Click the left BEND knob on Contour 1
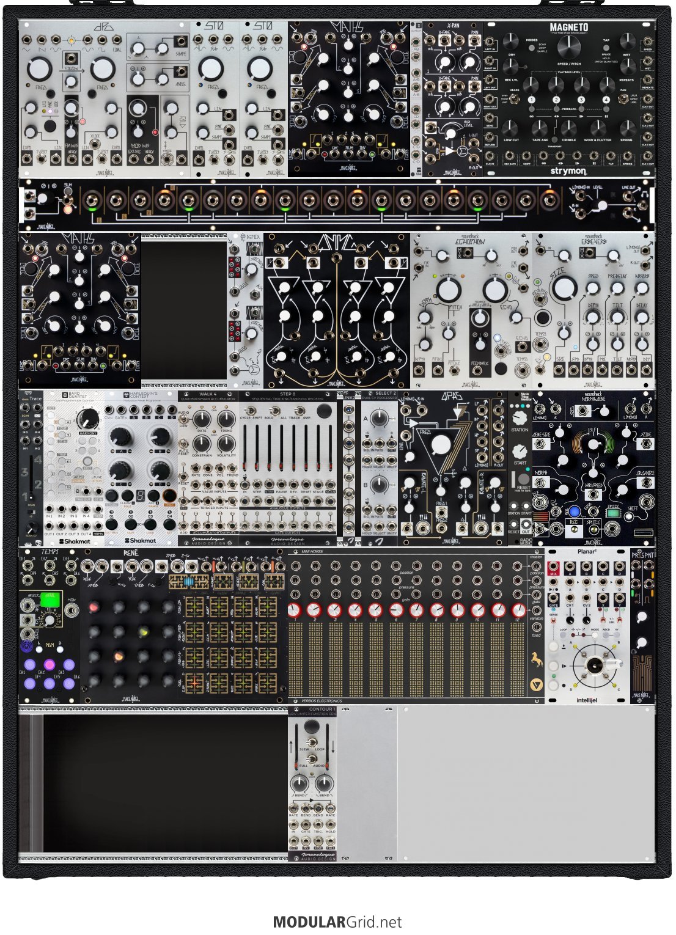Screen dimensions: 676x935 [x=299, y=783]
